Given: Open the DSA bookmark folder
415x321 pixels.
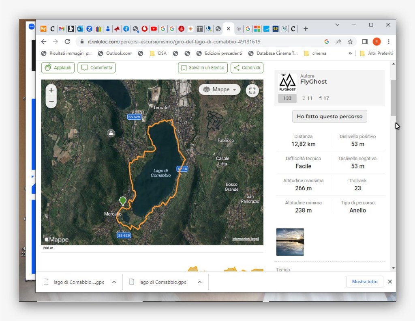Looking at the screenshot, I should (158, 53).
